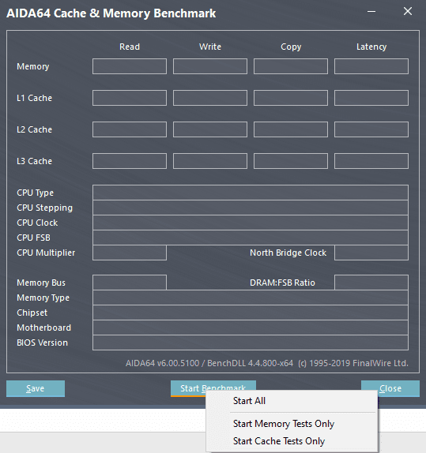
Task: Click the L1 Cache Read field
Action: tap(130, 98)
